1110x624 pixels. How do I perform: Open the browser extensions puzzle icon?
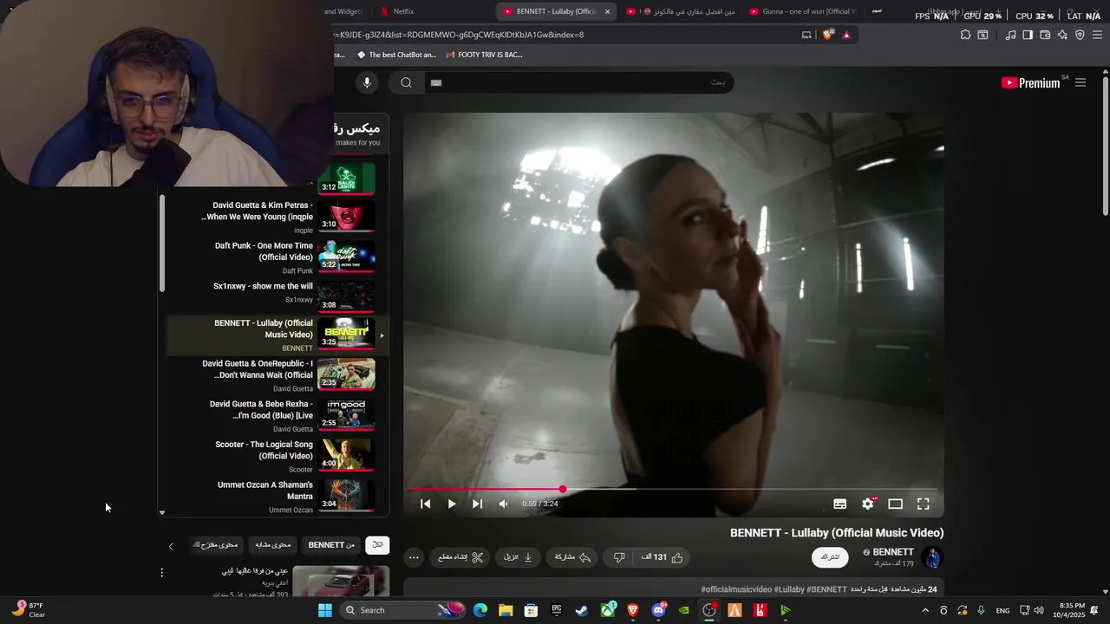coord(965,35)
